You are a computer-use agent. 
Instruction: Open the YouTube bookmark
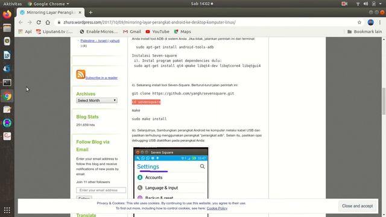[157, 31]
